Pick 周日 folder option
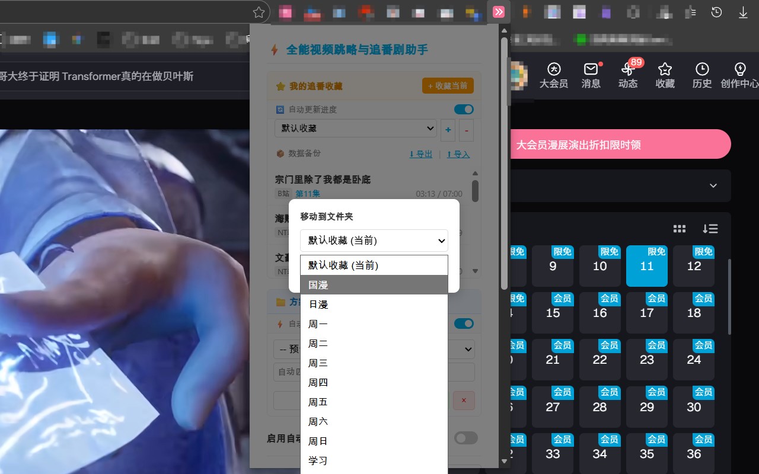 tap(374, 441)
